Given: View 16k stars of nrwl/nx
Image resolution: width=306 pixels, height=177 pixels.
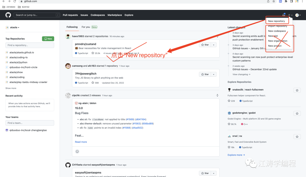Looking at the screenshot, I should 231,147.
